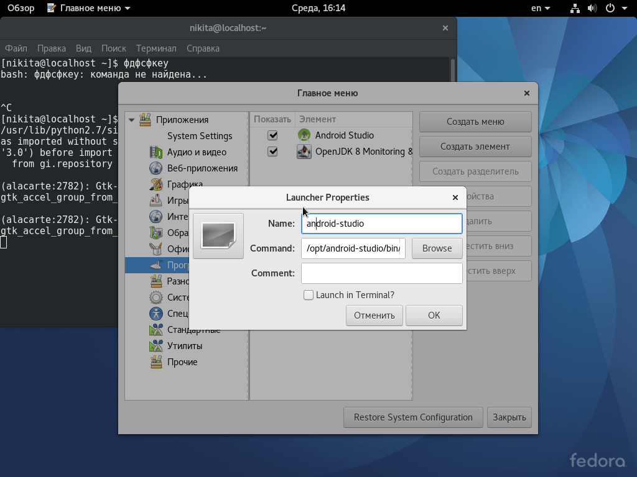Open the system menu arrow in top bar
Image resolution: width=637 pixels, height=477 pixels.
pos(625,8)
